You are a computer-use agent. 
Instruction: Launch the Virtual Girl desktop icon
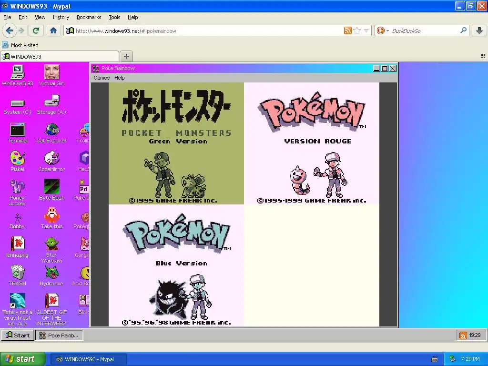pyautogui.click(x=51, y=75)
